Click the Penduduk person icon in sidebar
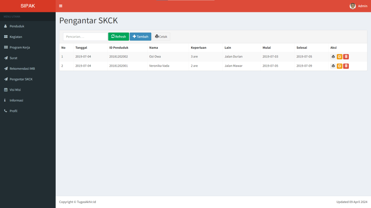Viewport: 371px width, 208px height. tap(5, 26)
